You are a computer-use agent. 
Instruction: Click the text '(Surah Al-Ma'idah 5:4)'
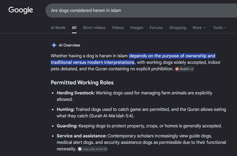(x=112, y=116)
